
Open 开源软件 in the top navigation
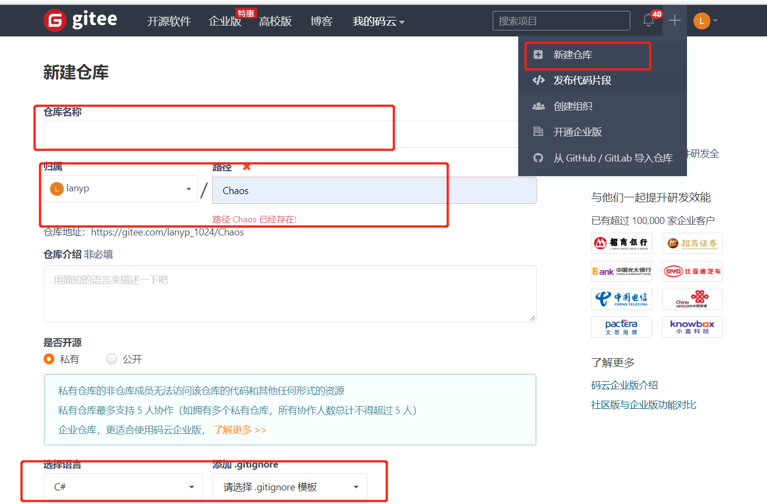169,21
